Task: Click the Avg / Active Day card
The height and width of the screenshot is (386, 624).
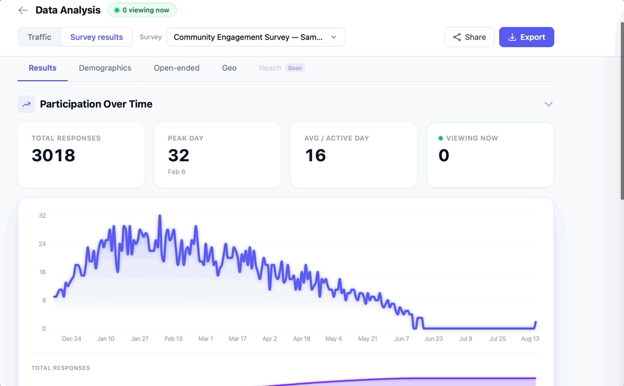Action: [x=354, y=155]
